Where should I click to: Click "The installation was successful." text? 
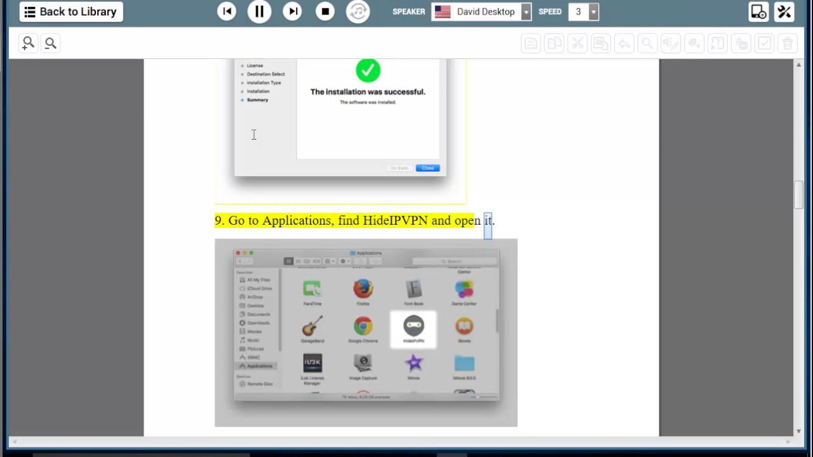368,92
